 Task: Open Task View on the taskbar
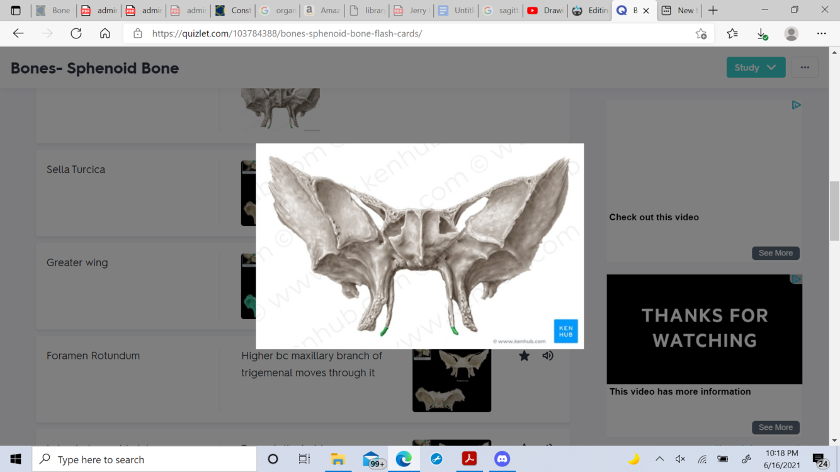click(x=304, y=459)
